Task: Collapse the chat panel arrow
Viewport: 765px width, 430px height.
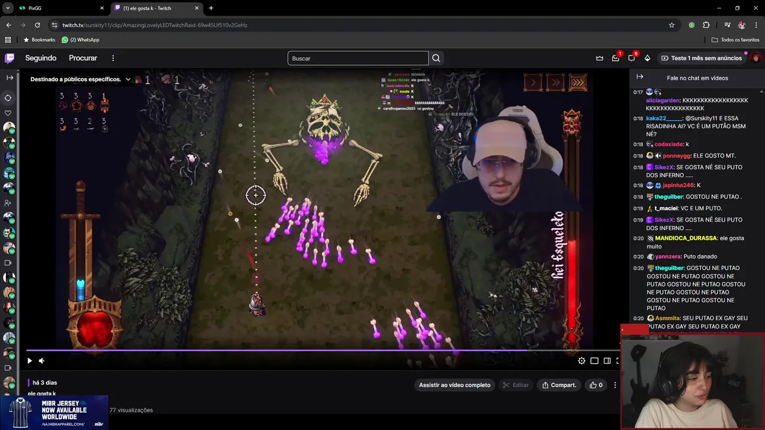Action: tap(639, 77)
